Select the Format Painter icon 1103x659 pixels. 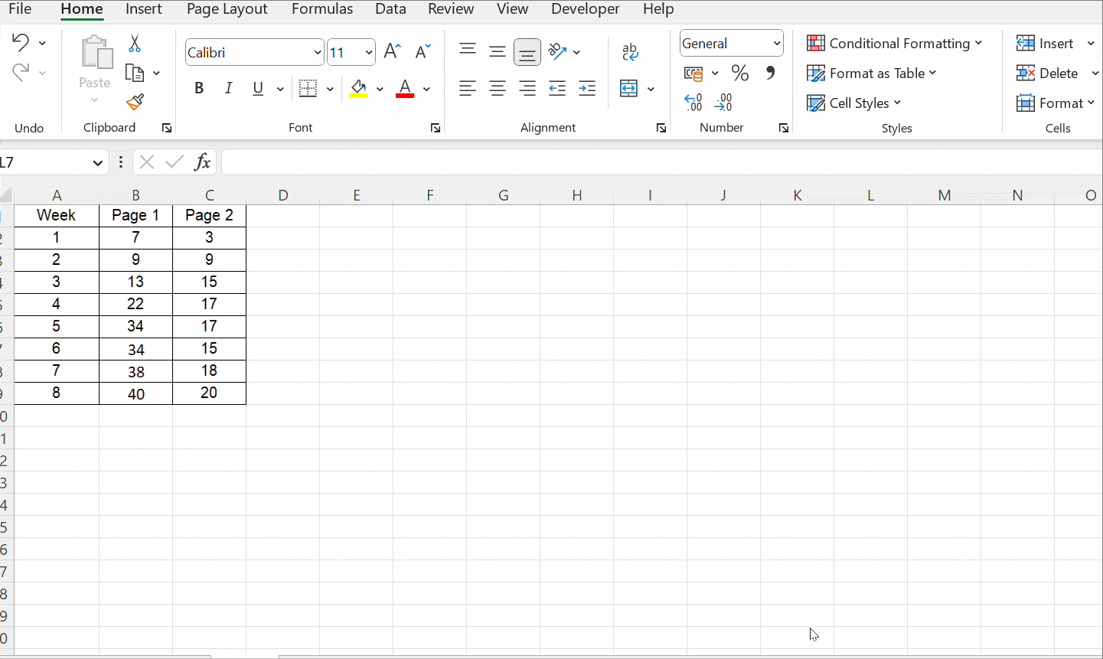pyautogui.click(x=134, y=101)
